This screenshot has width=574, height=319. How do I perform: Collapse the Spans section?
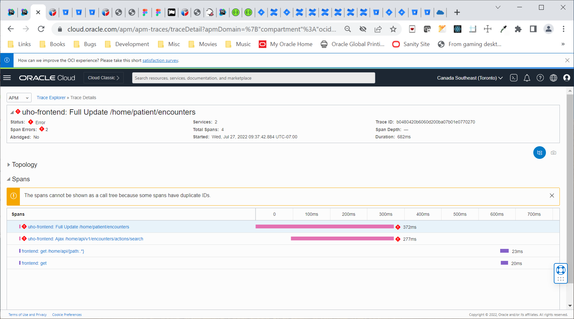pos(9,179)
